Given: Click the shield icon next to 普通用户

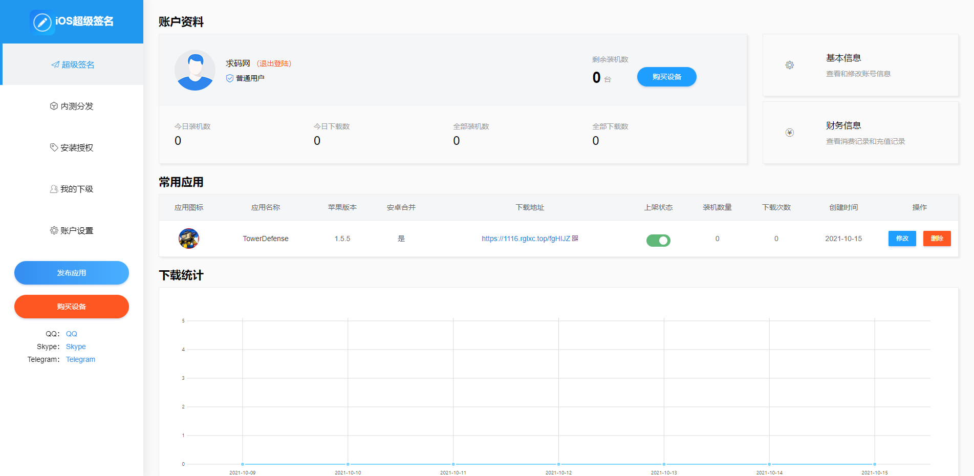Looking at the screenshot, I should [x=230, y=78].
